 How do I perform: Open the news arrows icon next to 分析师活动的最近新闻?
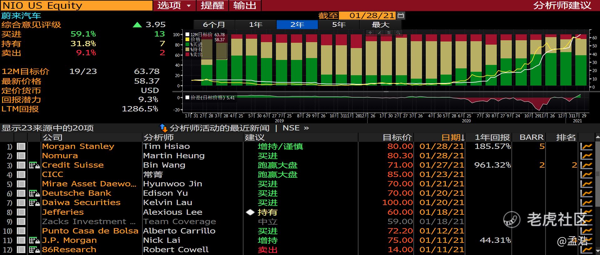click(x=163, y=128)
